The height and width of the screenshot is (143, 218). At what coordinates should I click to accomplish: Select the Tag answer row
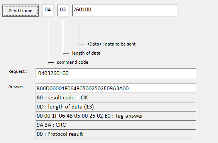pos(116,116)
